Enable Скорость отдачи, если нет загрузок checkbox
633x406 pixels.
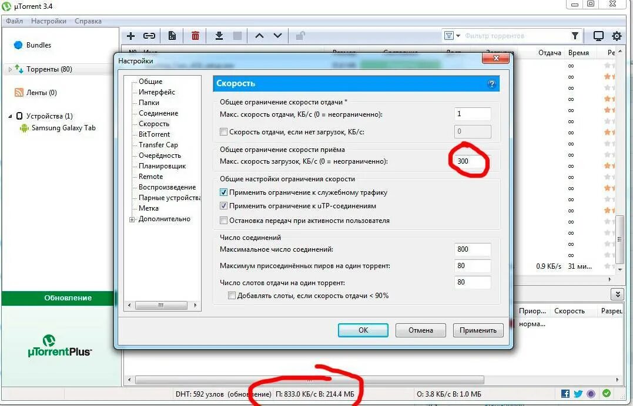pyautogui.click(x=223, y=131)
